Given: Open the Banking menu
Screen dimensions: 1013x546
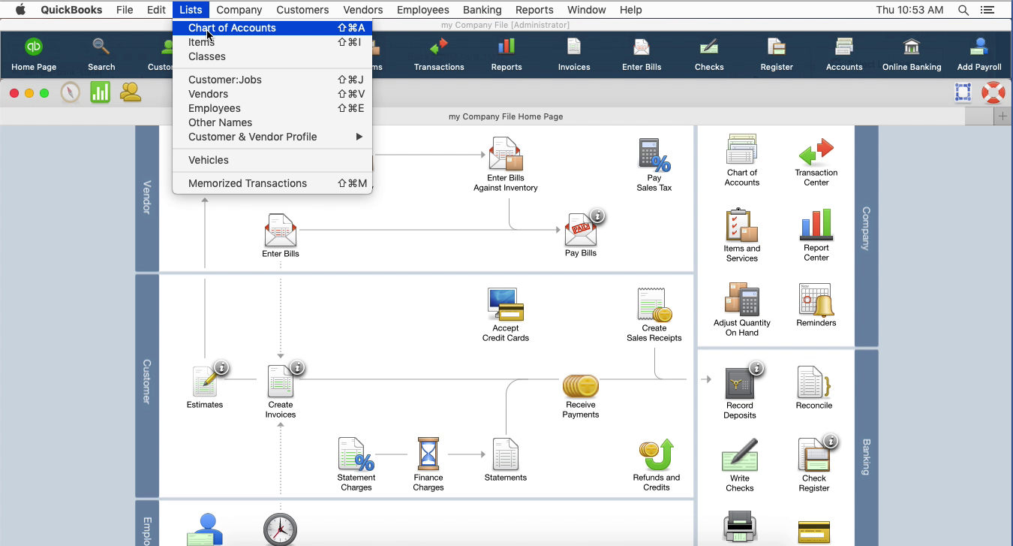Looking at the screenshot, I should pos(482,10).
